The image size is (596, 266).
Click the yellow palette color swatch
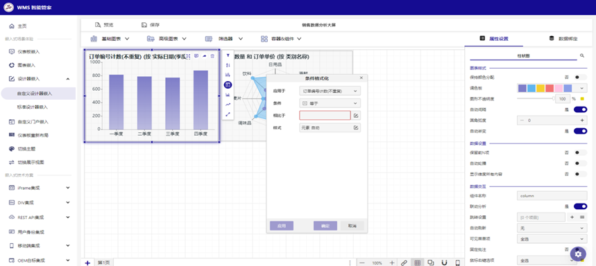click(x=540, y=88)
